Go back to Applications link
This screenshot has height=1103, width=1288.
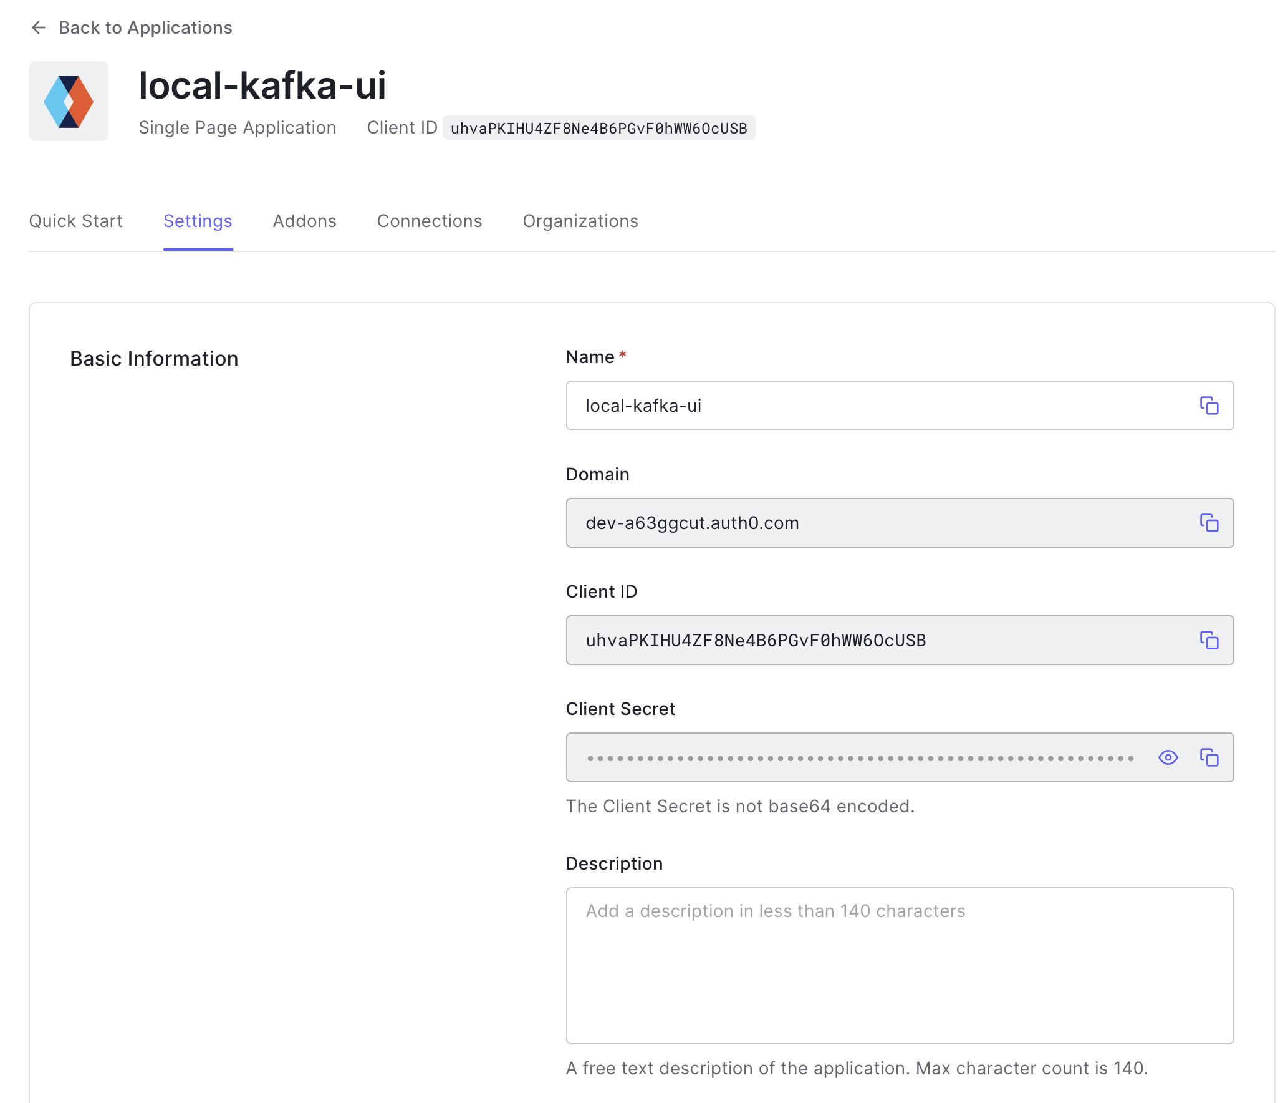point(145,27)
